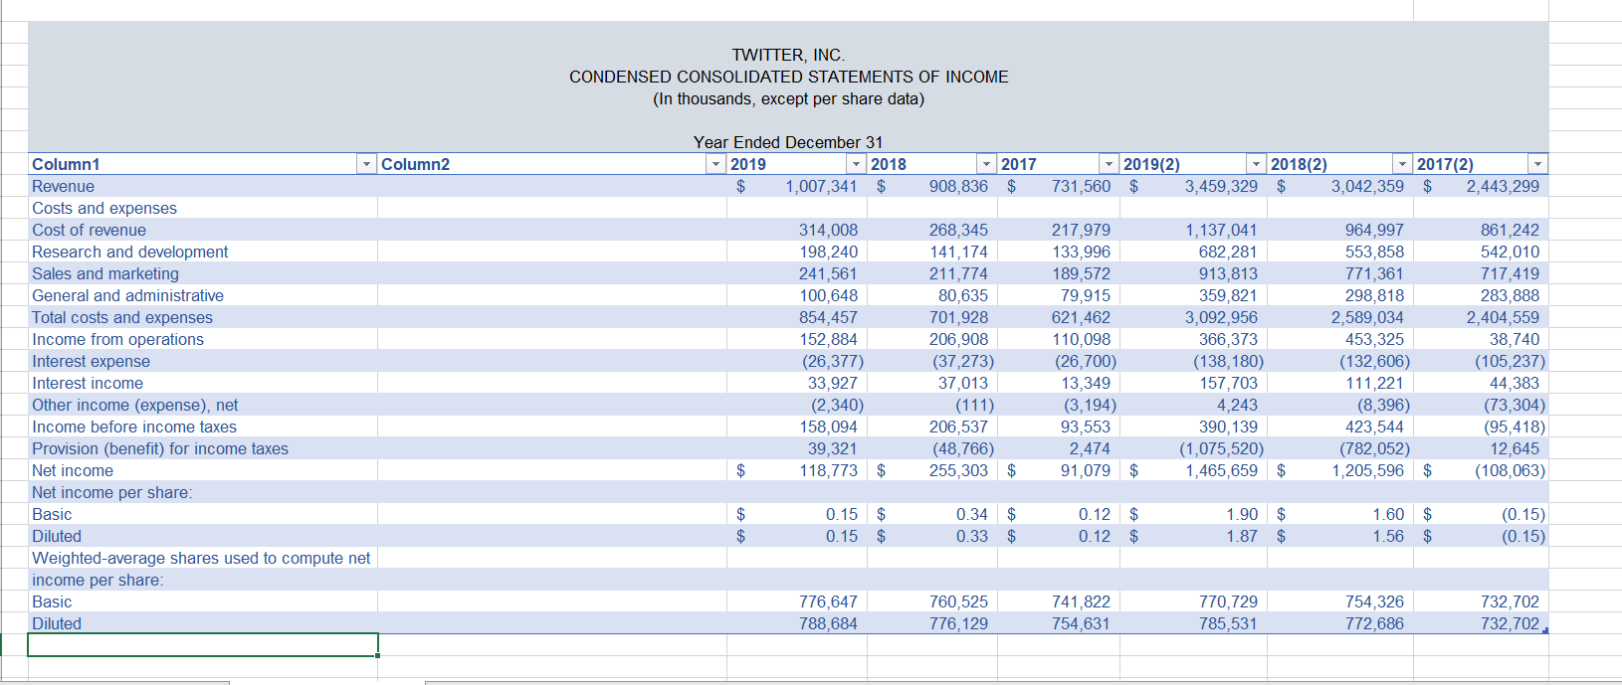The height and width of the screenshot is (685, 1622).
Task: Select the Revenue row label
Action: (x=63, y=186)
